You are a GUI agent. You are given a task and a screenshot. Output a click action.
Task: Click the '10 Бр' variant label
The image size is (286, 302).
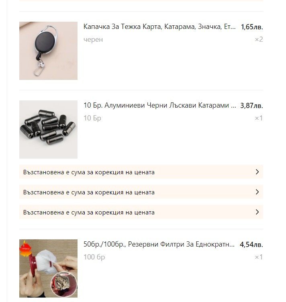(92, 118)
